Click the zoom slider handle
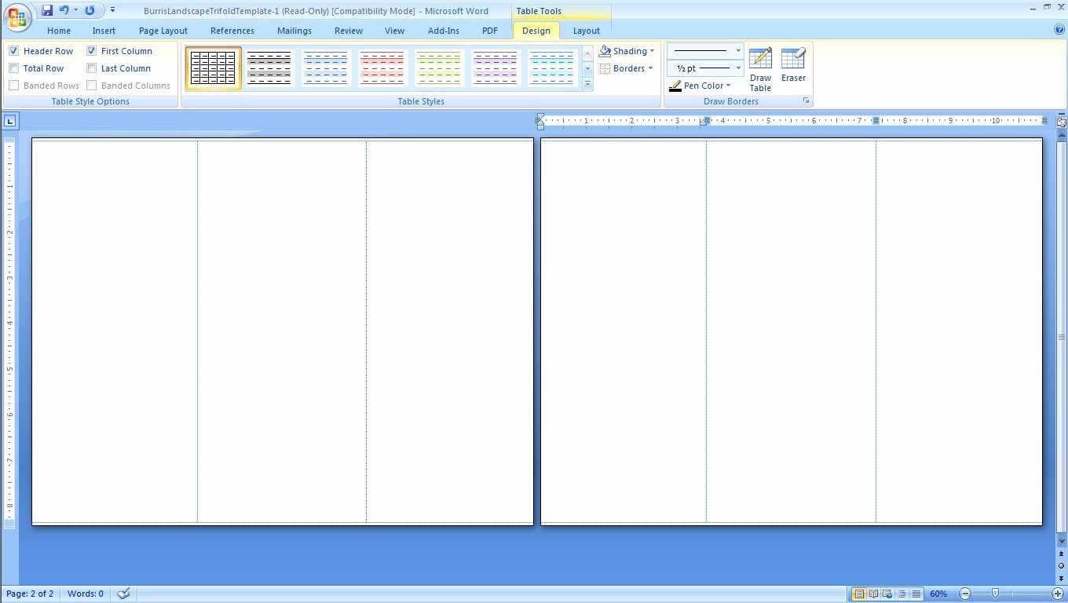 [995, 594]
